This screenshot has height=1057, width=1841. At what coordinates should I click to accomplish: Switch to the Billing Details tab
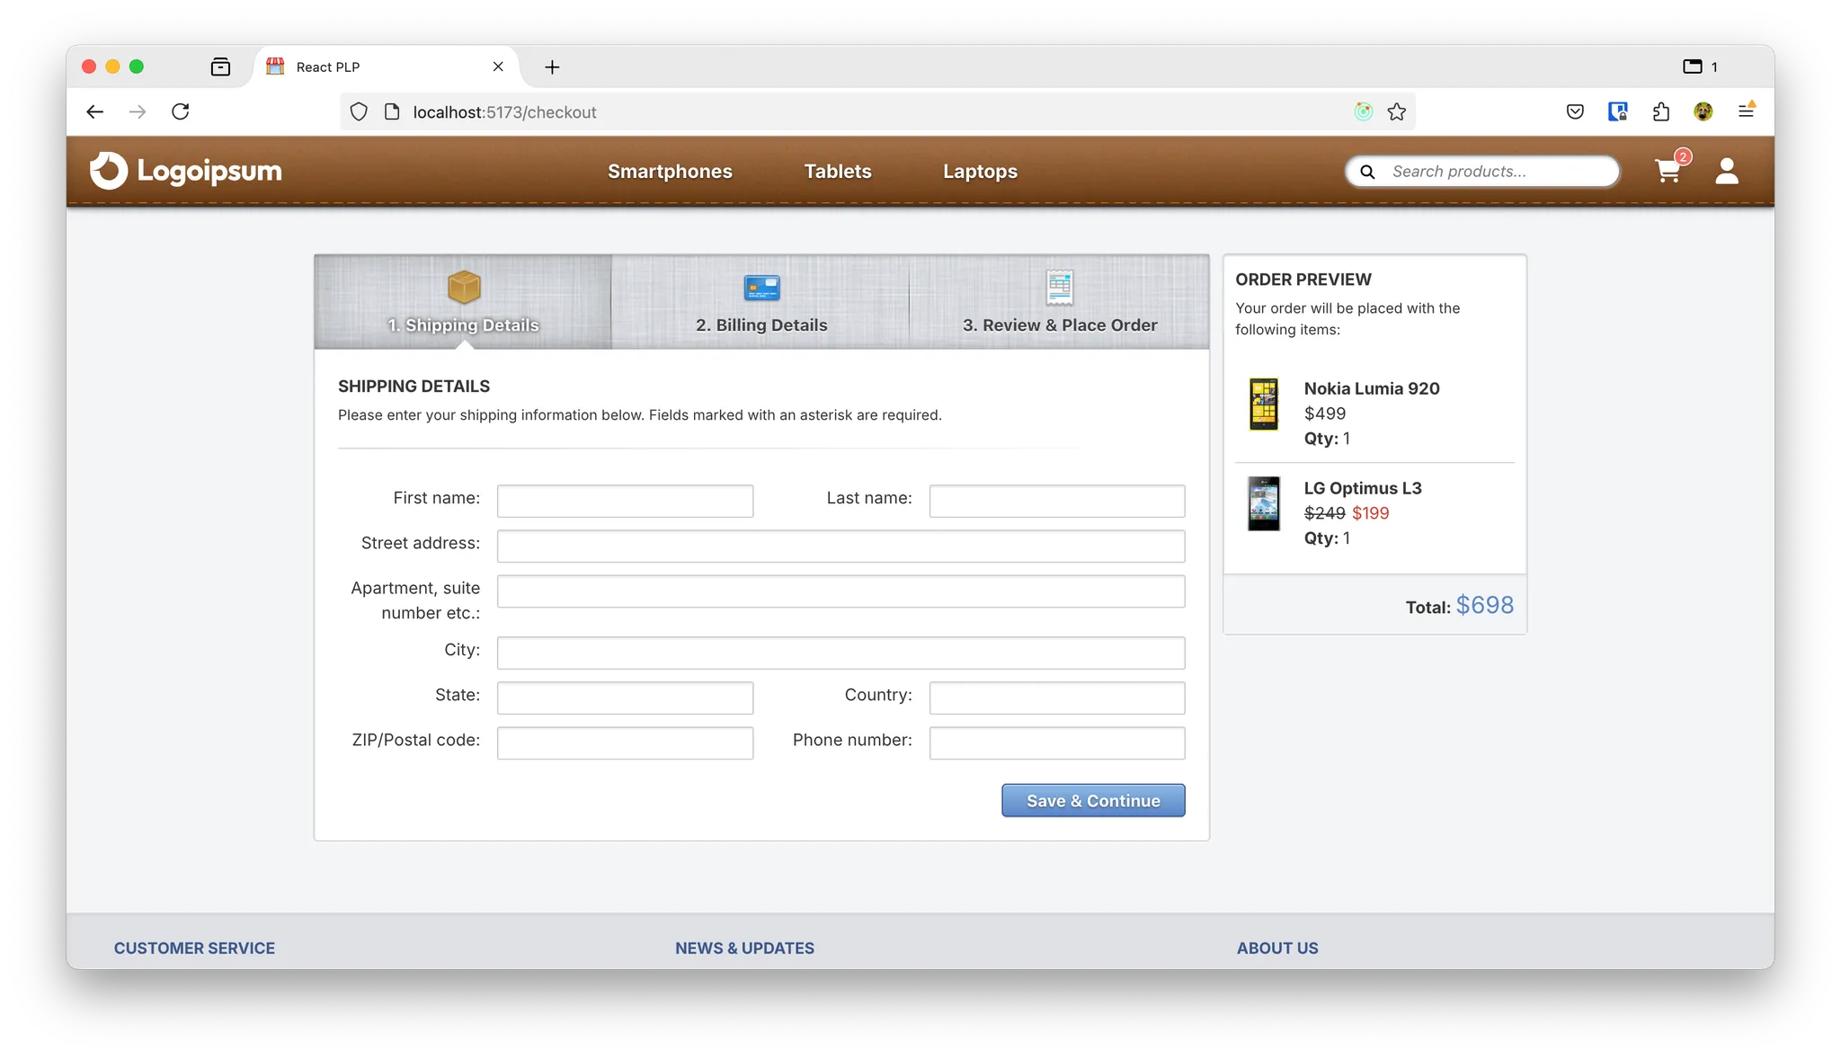pos(760,324)
